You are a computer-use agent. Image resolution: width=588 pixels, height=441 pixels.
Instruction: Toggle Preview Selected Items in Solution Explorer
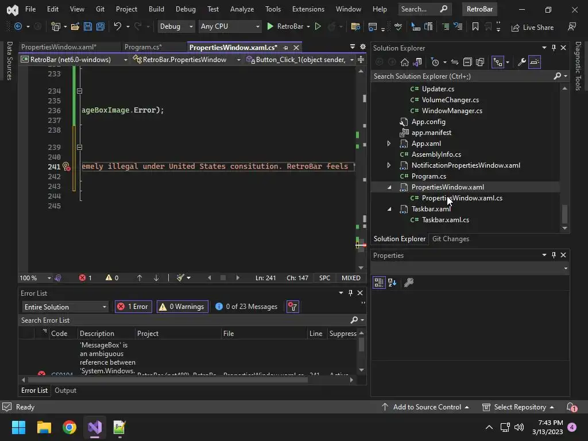tap(535, 62)
